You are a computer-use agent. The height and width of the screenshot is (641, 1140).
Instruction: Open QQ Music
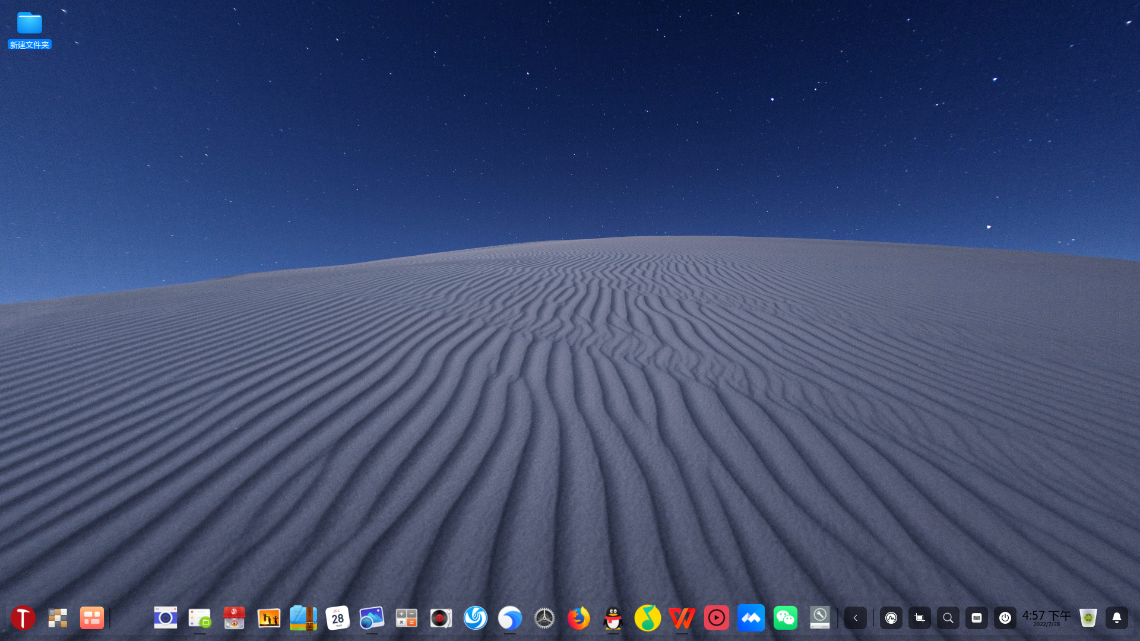coord(647,617)
